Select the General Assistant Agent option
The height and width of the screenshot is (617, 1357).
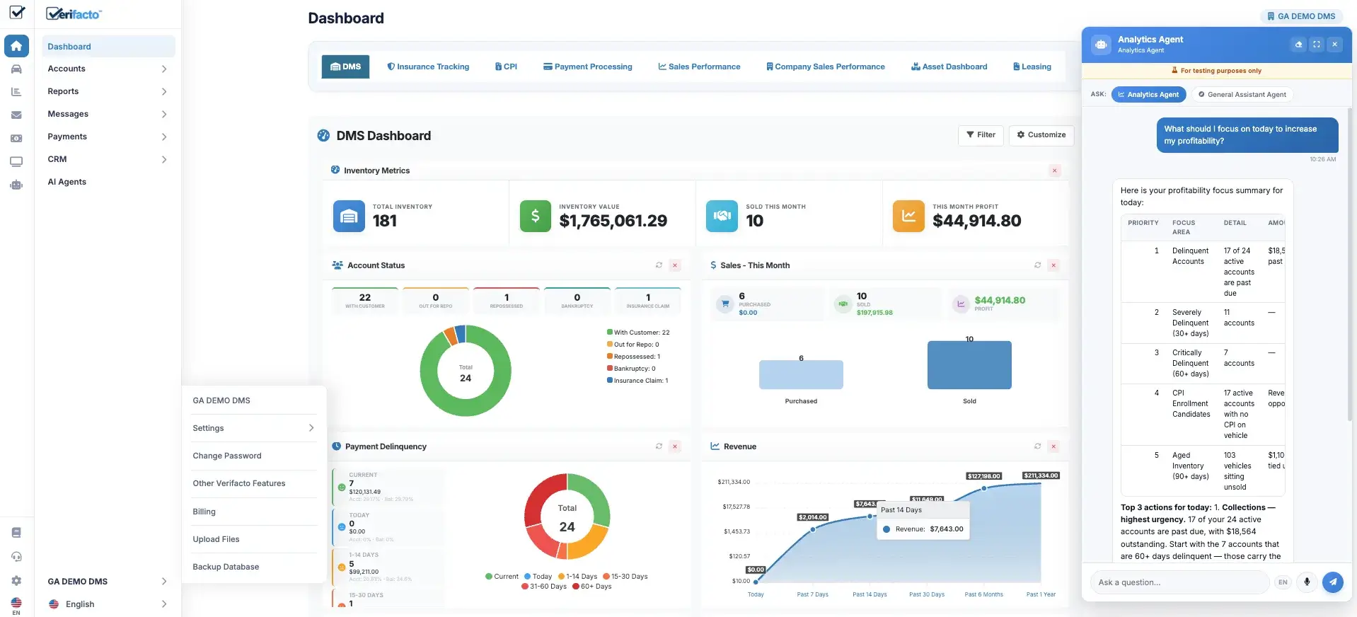pos(1242,94)
